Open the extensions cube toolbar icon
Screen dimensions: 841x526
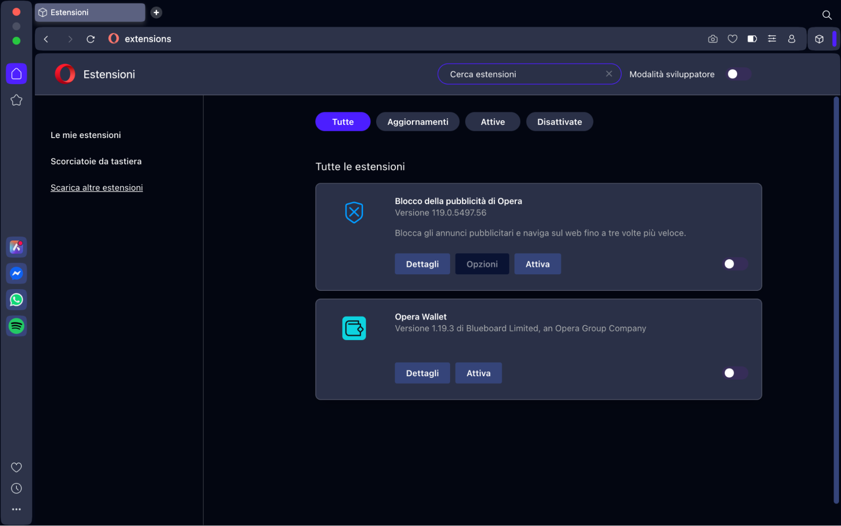[819, 39]
